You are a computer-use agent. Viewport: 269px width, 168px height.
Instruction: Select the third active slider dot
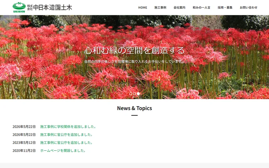(x=138, y=94)
